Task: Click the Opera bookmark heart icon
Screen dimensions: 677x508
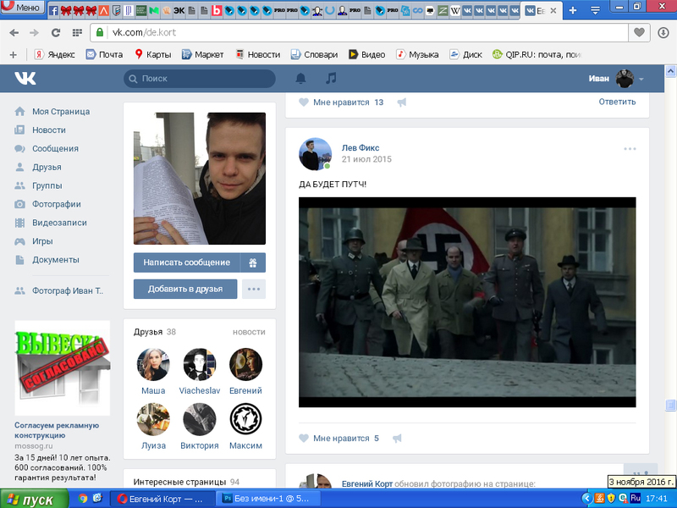Action: (640, 33)
